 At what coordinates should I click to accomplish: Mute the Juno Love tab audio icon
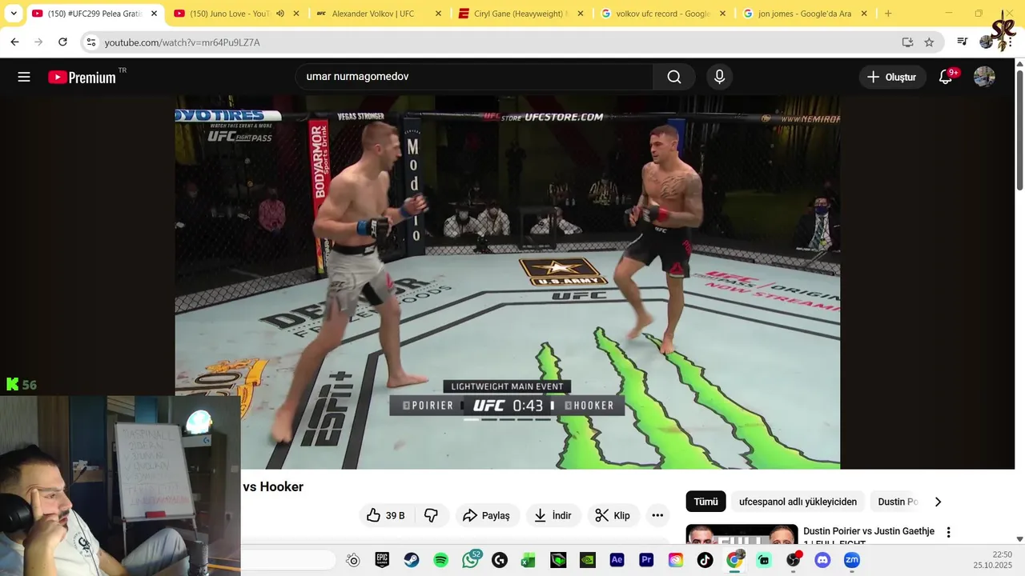(x=280, y=14)
